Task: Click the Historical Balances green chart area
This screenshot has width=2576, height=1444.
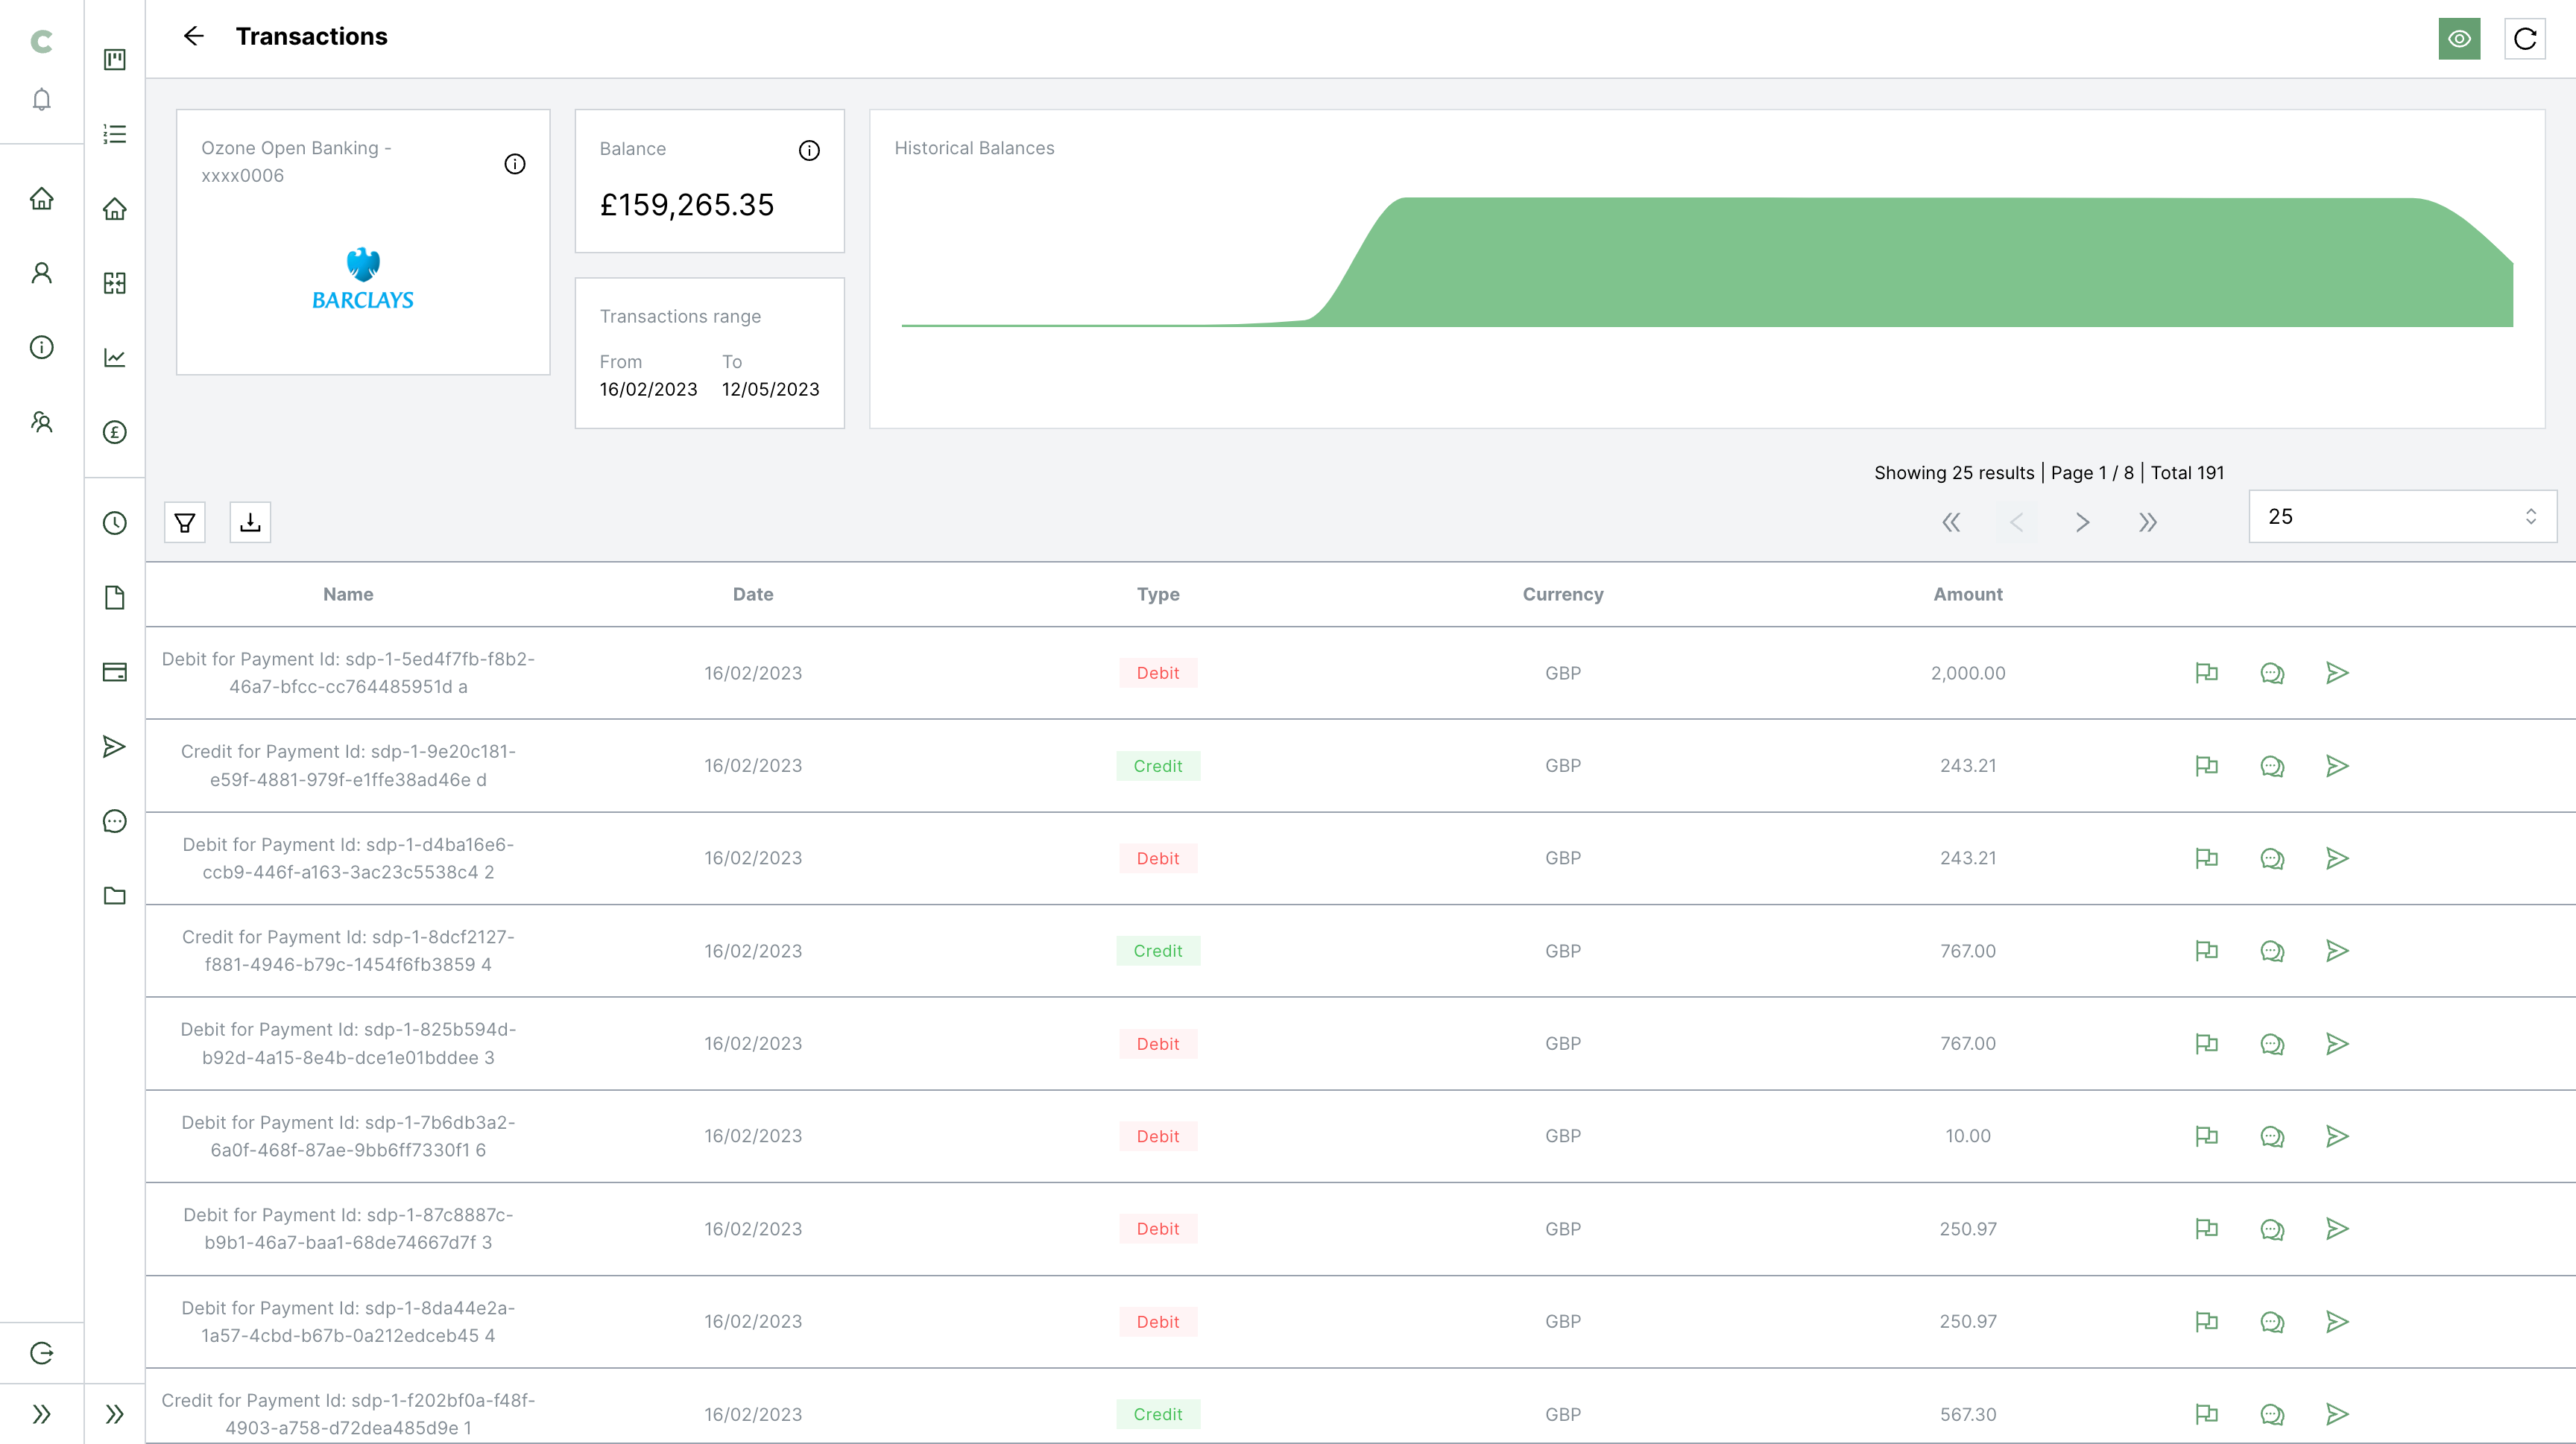Action: (1900, 265)
